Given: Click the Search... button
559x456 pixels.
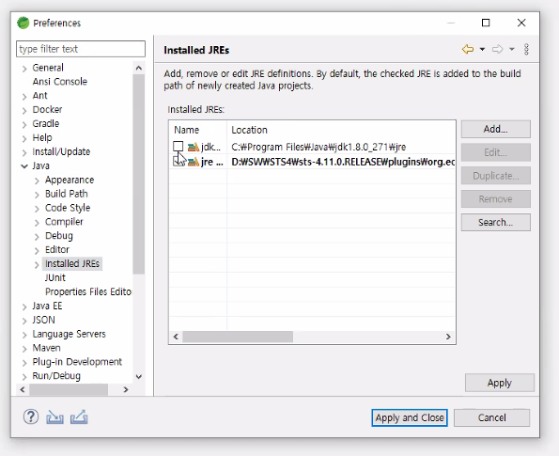Looking at the screenshot, I should coord(495,222).
